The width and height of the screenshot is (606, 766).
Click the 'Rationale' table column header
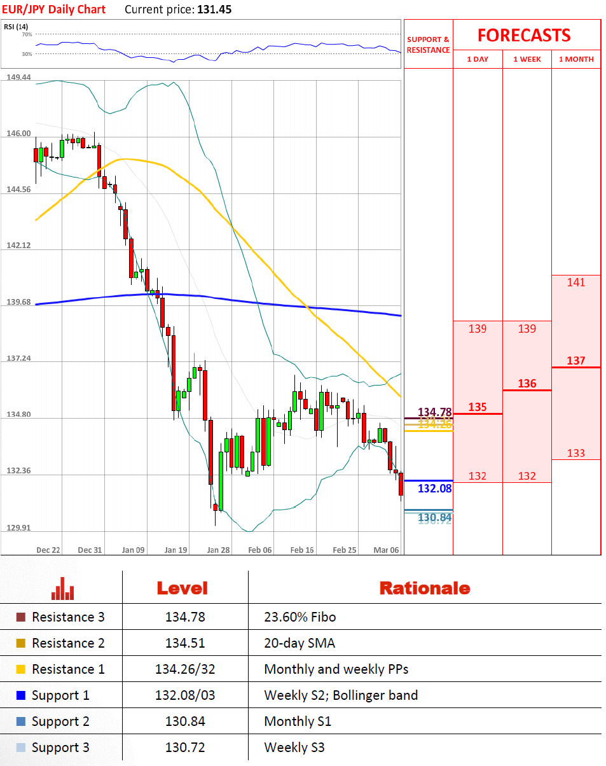tap(425, 588)
